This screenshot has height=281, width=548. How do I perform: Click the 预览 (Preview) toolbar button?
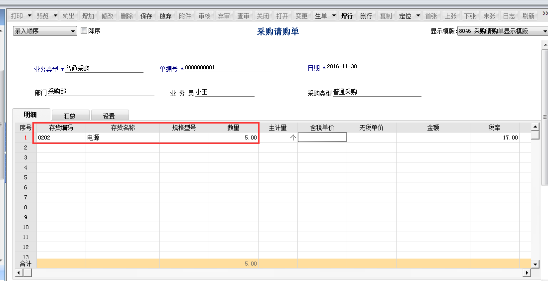coord(43,16)
